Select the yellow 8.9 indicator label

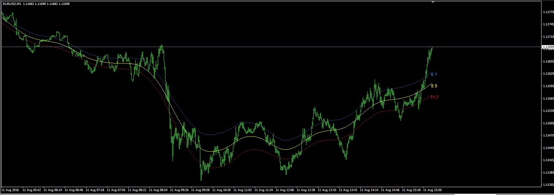point(434,86)
